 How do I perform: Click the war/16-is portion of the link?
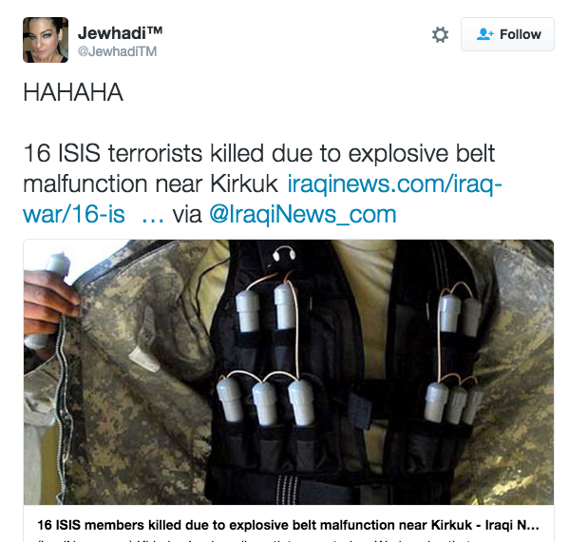pyautogui.click(x=74, y=214)
